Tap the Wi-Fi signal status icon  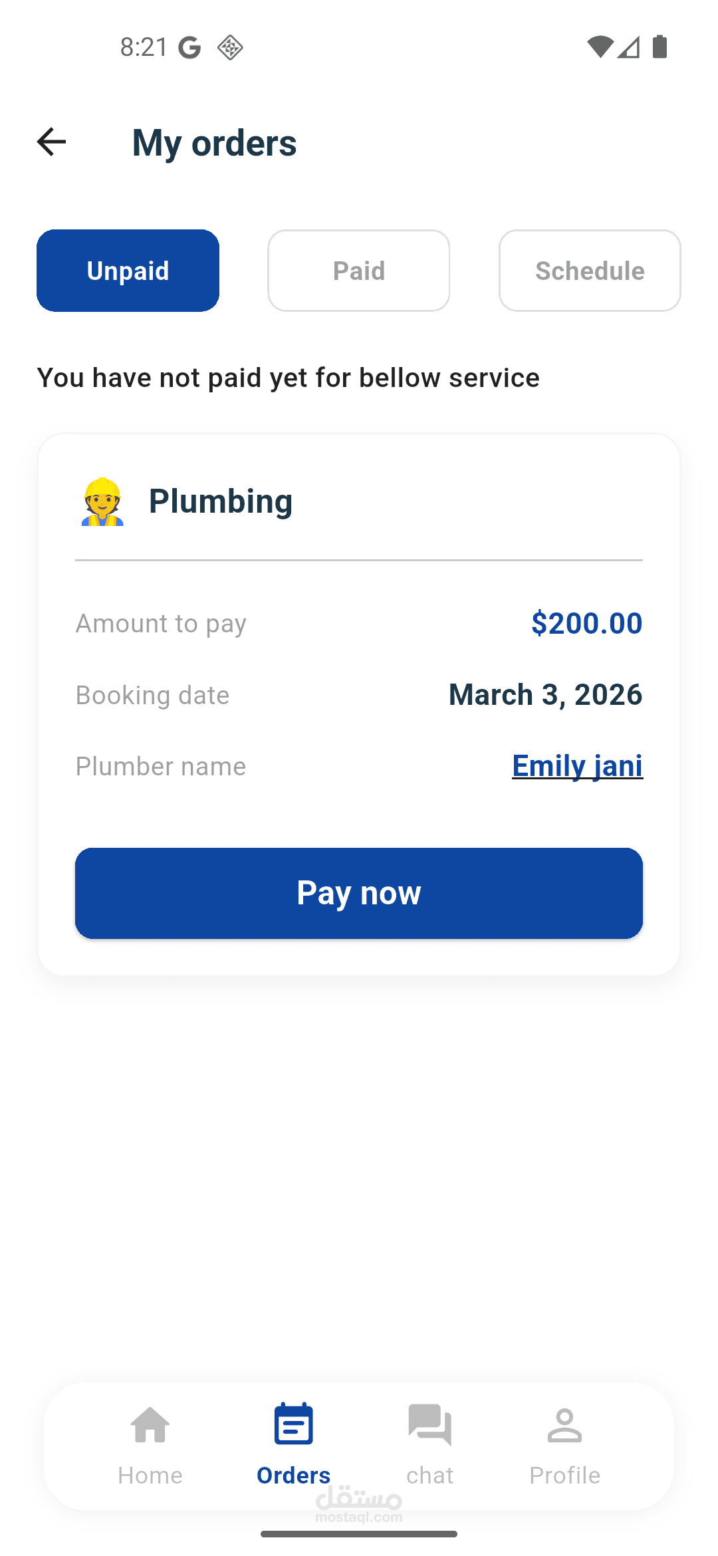[600, 47]
